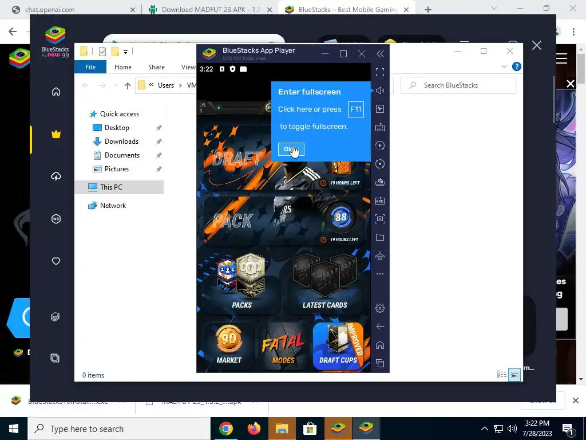This screenshot has height=440, width=586.
Task: Open DRAFT CUPS tile
Action: 338,345
